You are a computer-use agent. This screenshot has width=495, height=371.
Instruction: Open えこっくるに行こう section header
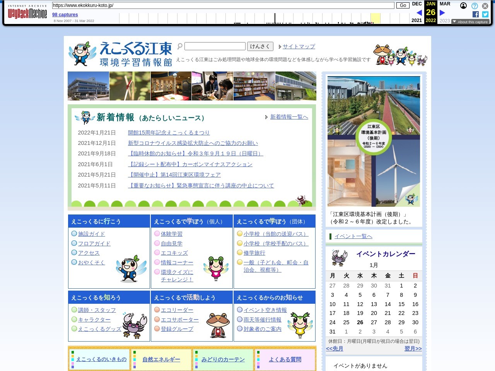(x=109, y=221)
